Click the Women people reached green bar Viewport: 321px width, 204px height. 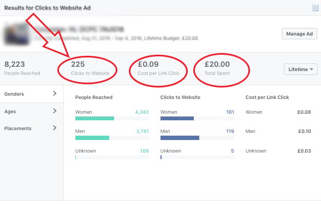click(x=94, y=118)
